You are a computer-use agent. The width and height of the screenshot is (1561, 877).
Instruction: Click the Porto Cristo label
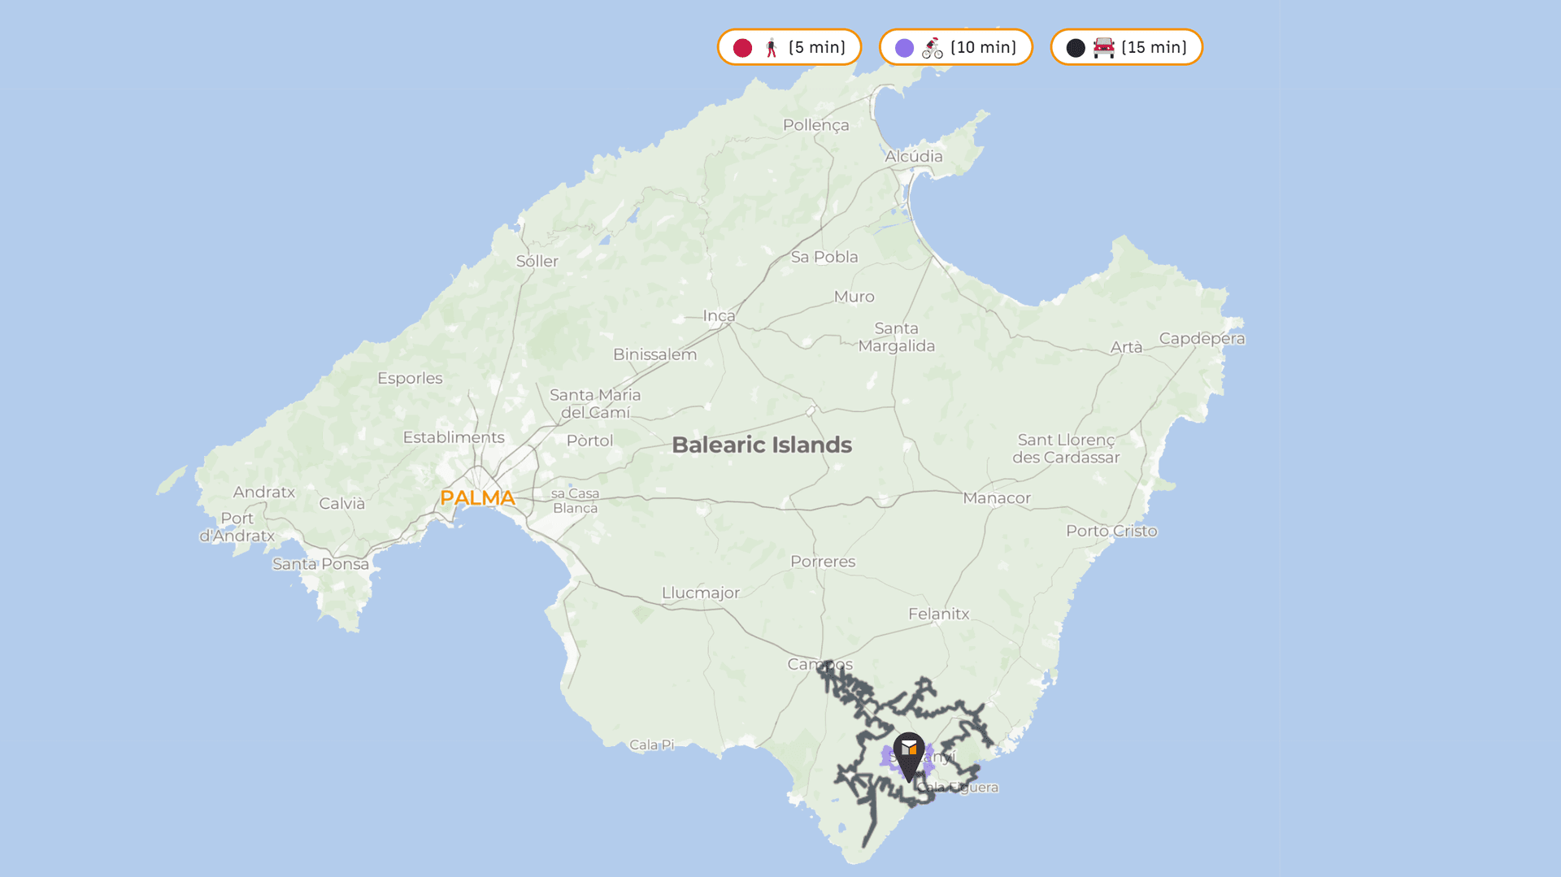coord(1111,531)
